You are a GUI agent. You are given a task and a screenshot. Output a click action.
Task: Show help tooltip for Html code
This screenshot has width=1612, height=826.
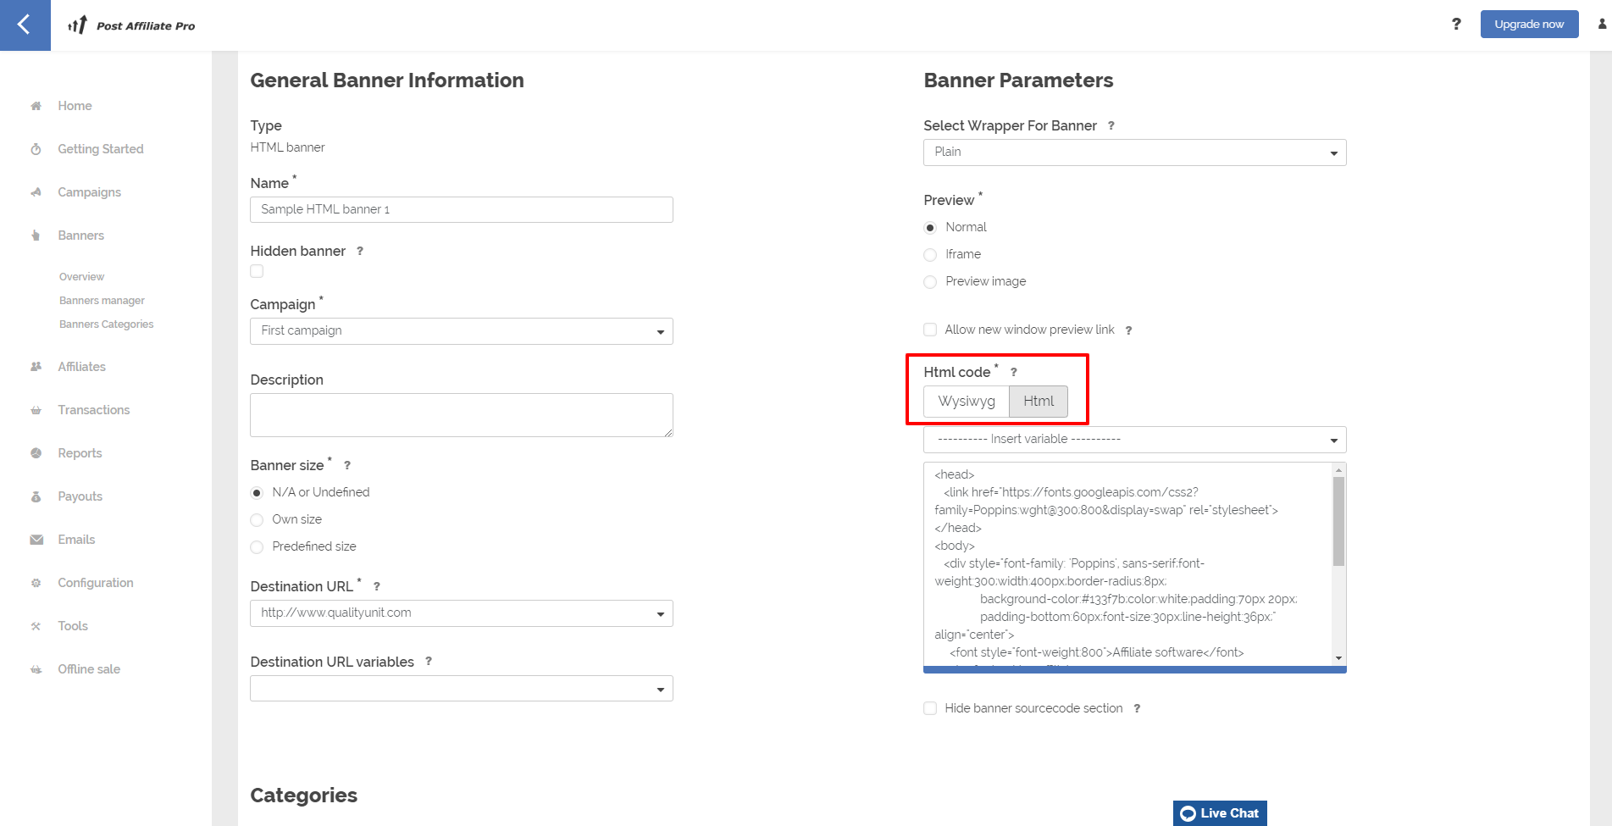[x=1013, y=373]
